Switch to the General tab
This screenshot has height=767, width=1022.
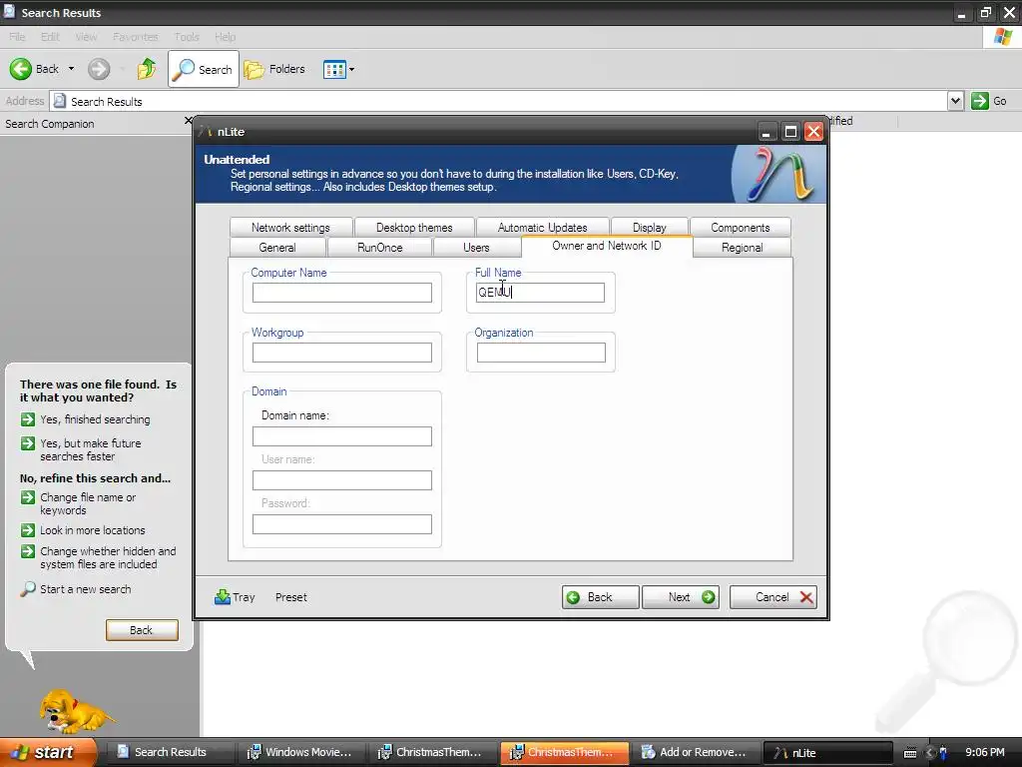point(277,248)
